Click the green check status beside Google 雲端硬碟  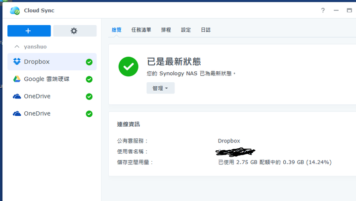(x=89, y=79)
